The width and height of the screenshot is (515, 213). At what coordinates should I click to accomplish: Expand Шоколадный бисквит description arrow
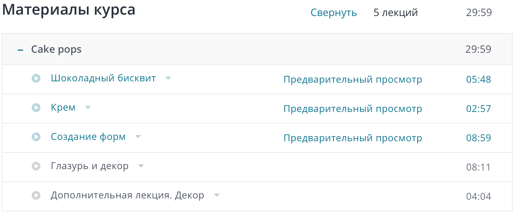click(x=168, y=78)
